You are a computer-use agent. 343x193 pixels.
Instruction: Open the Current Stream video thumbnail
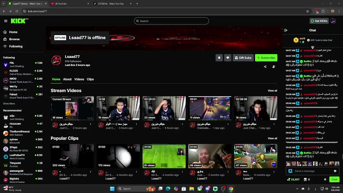pyautogui.click(x=72, y=108)
